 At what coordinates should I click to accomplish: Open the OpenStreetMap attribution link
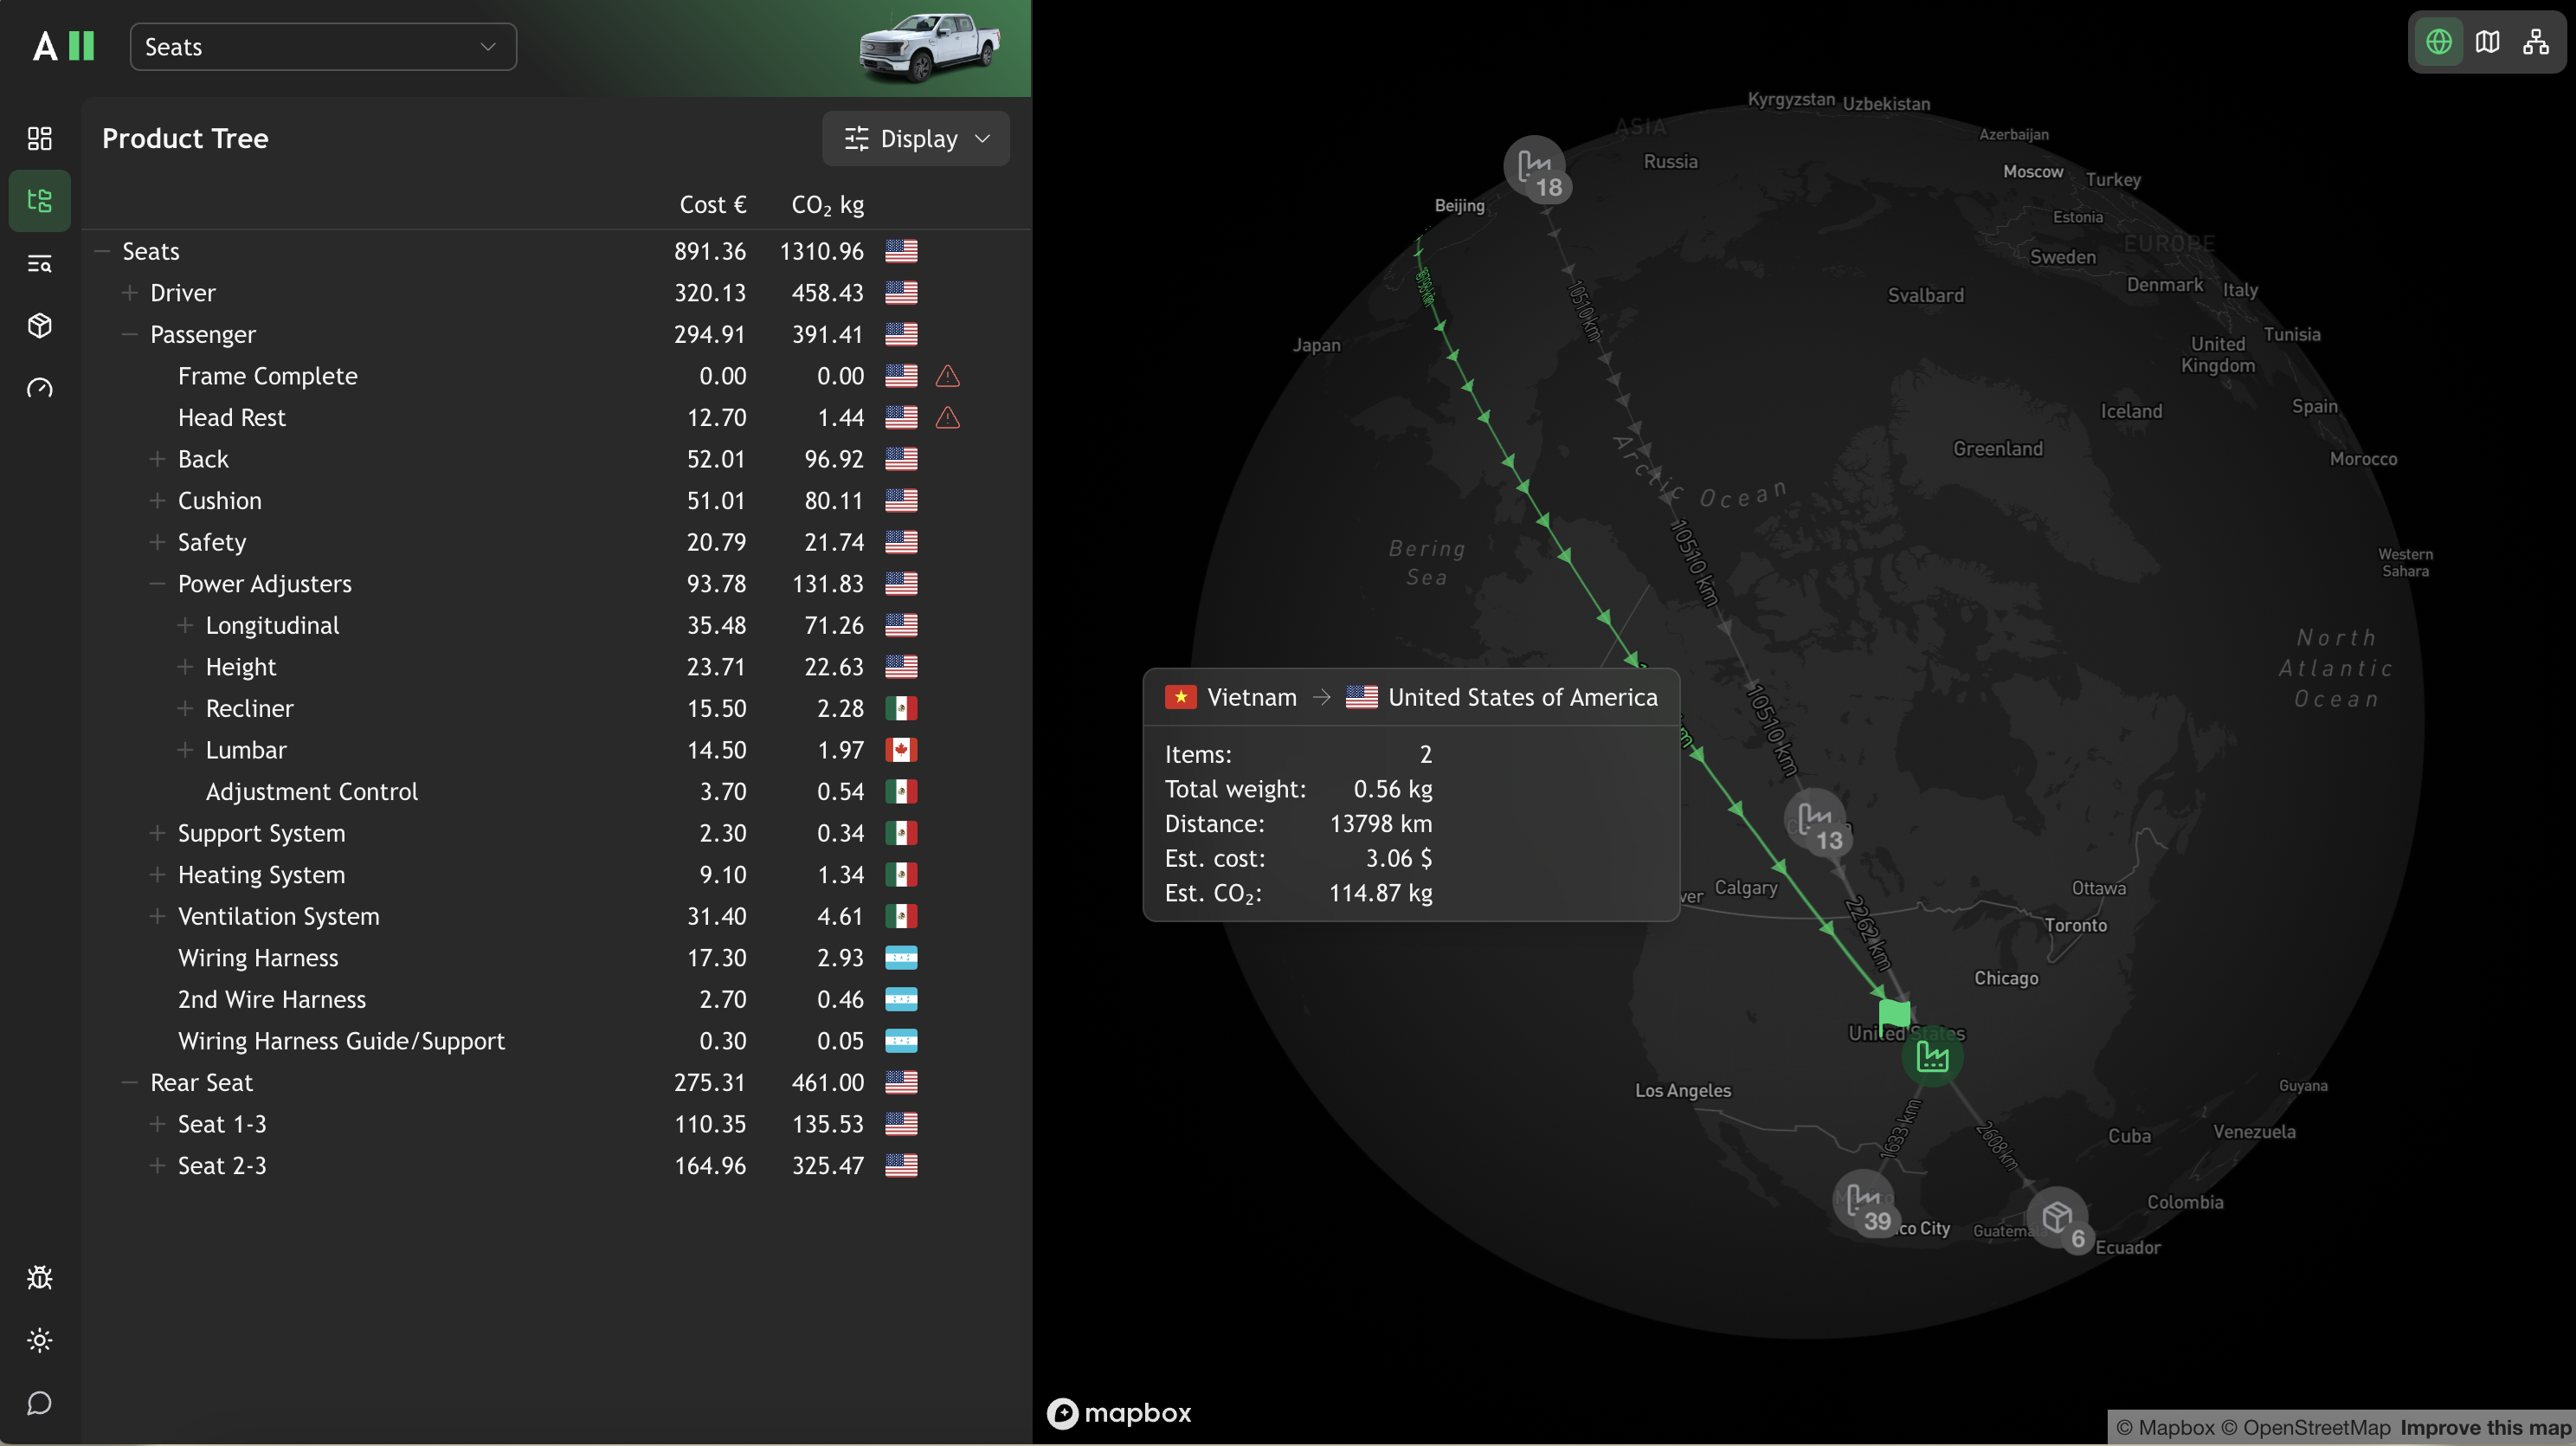[x=2305, y=1428]
